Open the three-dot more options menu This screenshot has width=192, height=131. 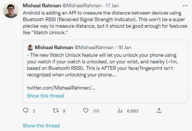coord(185,5)
